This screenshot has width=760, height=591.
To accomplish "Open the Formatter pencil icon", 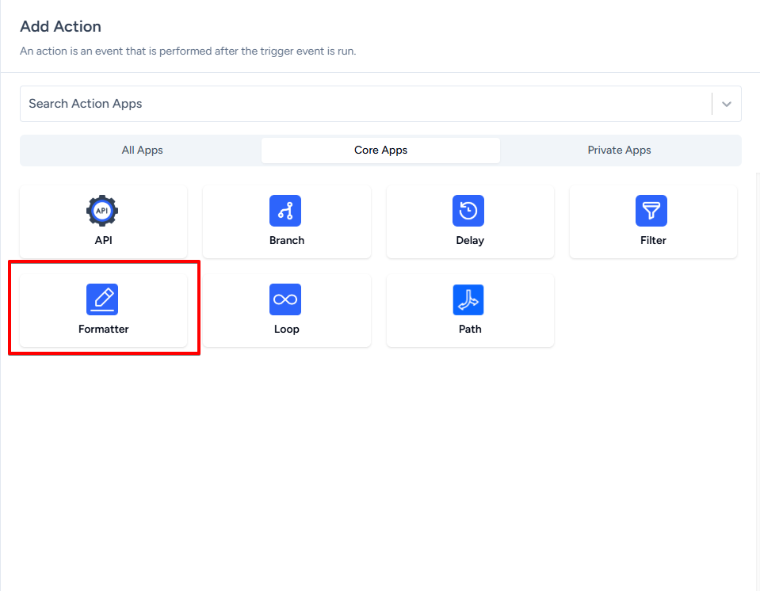I will 102,299.
